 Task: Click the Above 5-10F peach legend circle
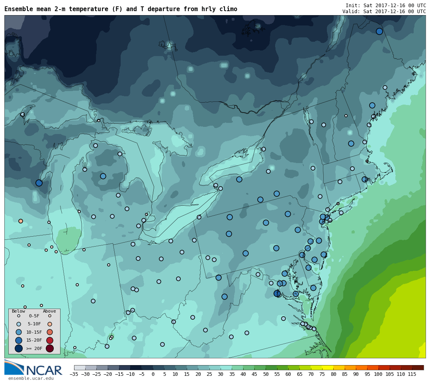pos(50,324)
